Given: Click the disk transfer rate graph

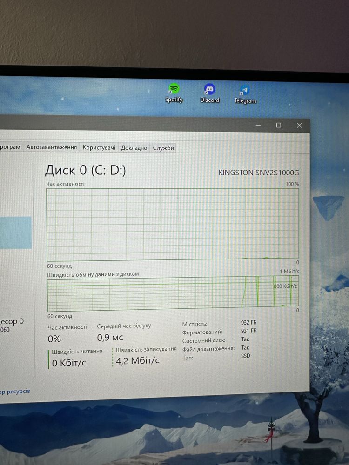Looking at the screenshot, I should (173, 293).
